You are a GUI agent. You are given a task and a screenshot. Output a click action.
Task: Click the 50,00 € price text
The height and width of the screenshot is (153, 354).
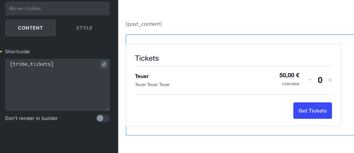(289, 75)
